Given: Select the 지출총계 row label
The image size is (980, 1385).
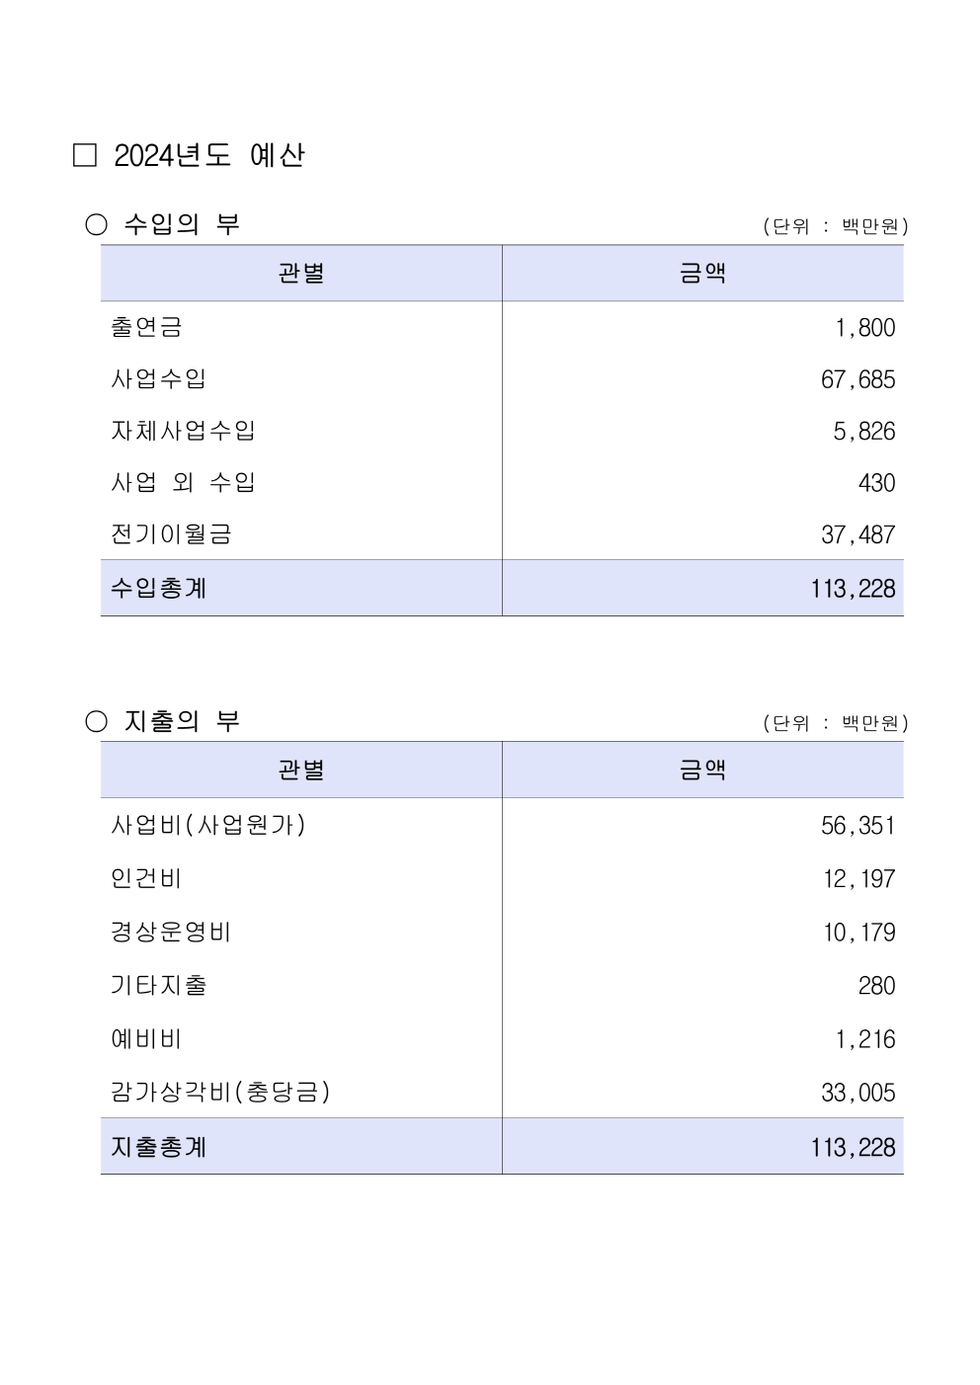Looking at the screenshot, I should tap(158, 1147).
